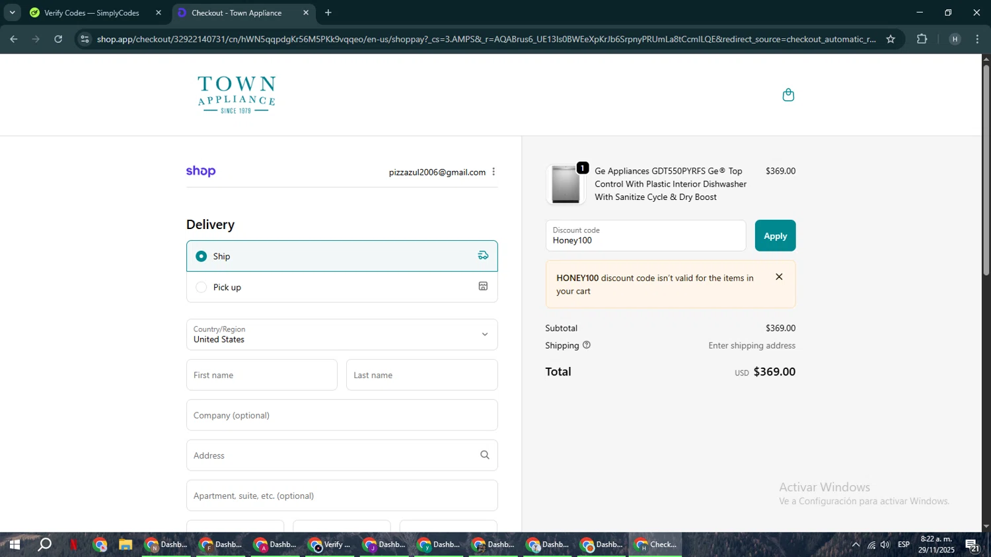This screenshot has width=991, height=557.
Task: Open the notifications action center
Action: 973,545
